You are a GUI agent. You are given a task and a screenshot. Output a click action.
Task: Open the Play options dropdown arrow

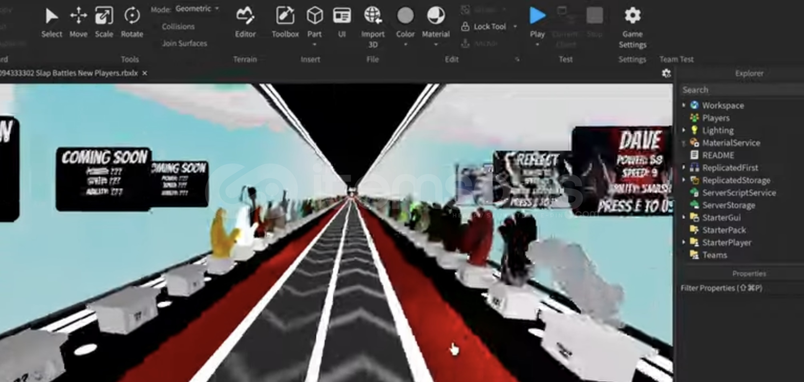(537, 44)
